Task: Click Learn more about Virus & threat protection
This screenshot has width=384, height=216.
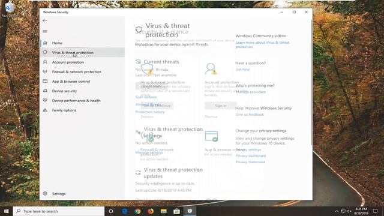Action: point(262,44)
